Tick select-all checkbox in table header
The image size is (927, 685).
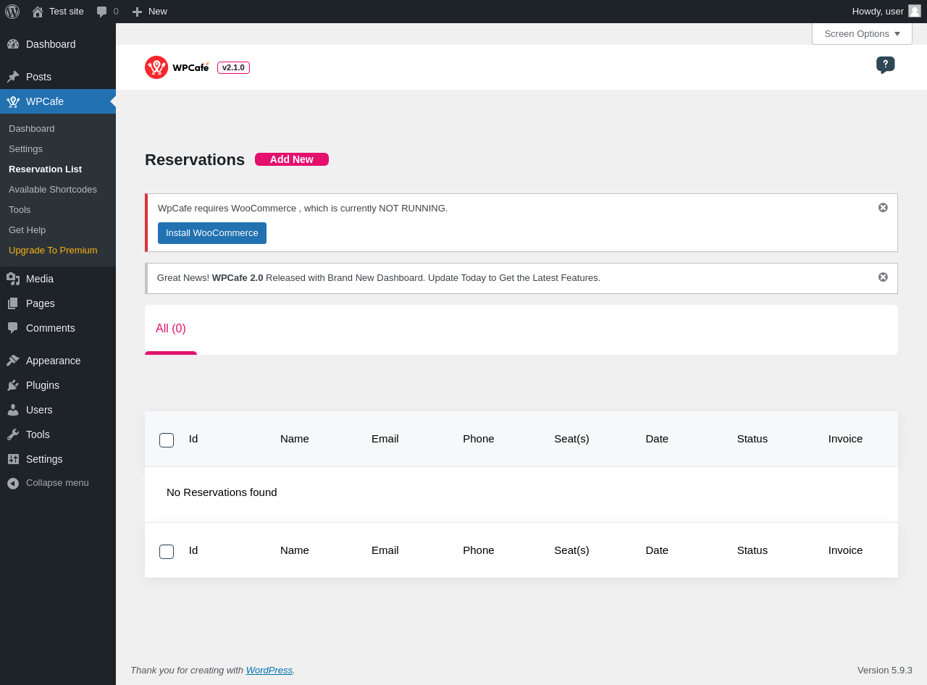(x=167, y=440)
